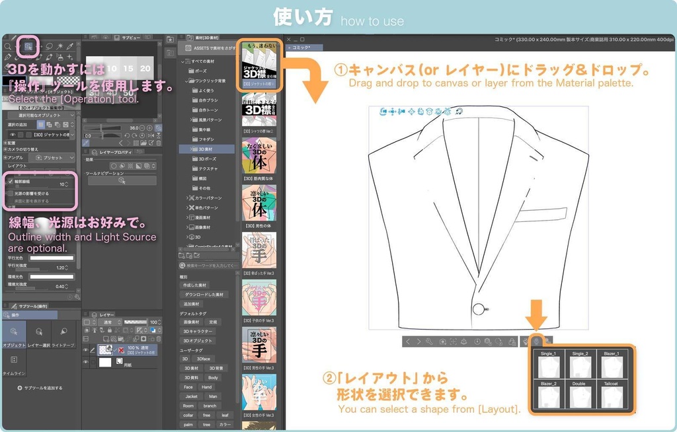Screen dimensions: 677x432
Task: Collapse the すべての素材 tree node
Action: tap(182, 61)
